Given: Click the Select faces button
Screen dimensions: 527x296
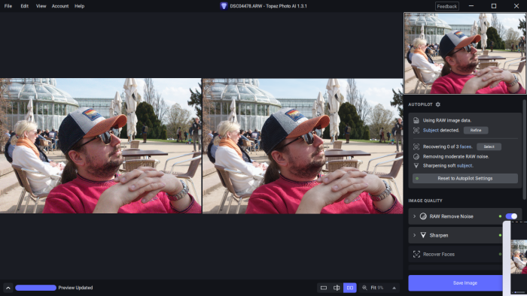Looking at the screenshot, I should point(489,146).
